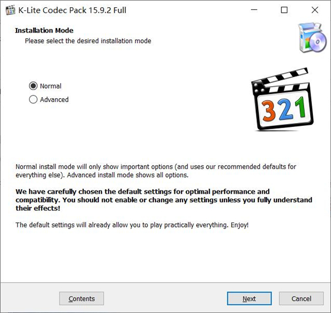Cancel the installation
This screenshot has height=313, width=331.
[301, 299]
